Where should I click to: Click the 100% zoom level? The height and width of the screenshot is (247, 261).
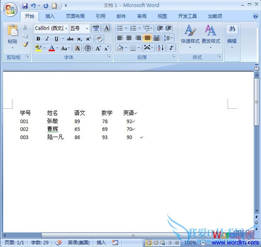coord(190,243)
